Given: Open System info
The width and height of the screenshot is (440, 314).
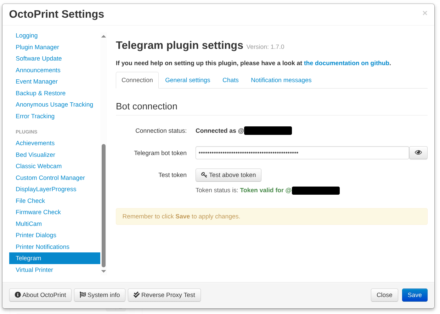Looking at the screenshot, I should pyautogui.click(x=100, y=295).
